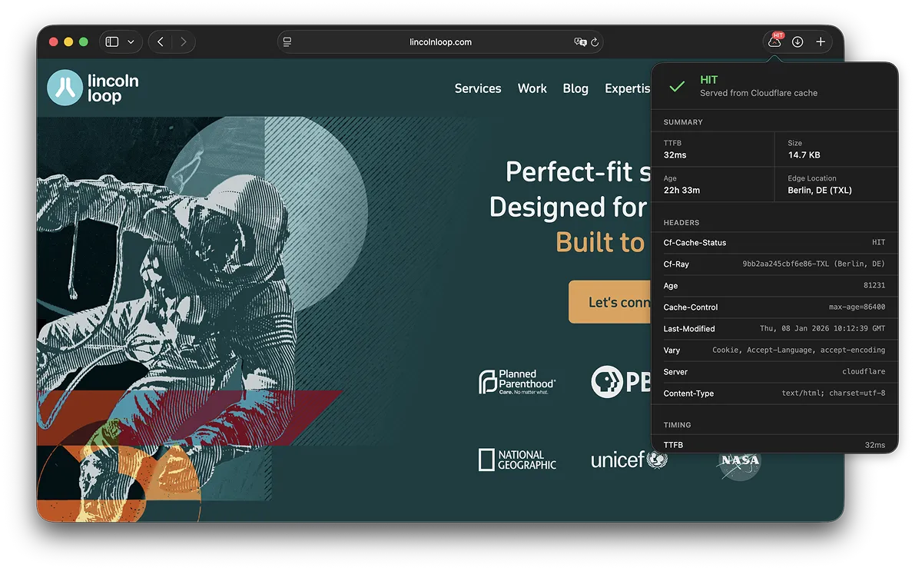Click the National Geographic logo
Viewport: 922px width, 571px height.
[517, 460]
